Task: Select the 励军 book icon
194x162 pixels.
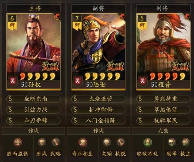Action: tap(172, 142)
